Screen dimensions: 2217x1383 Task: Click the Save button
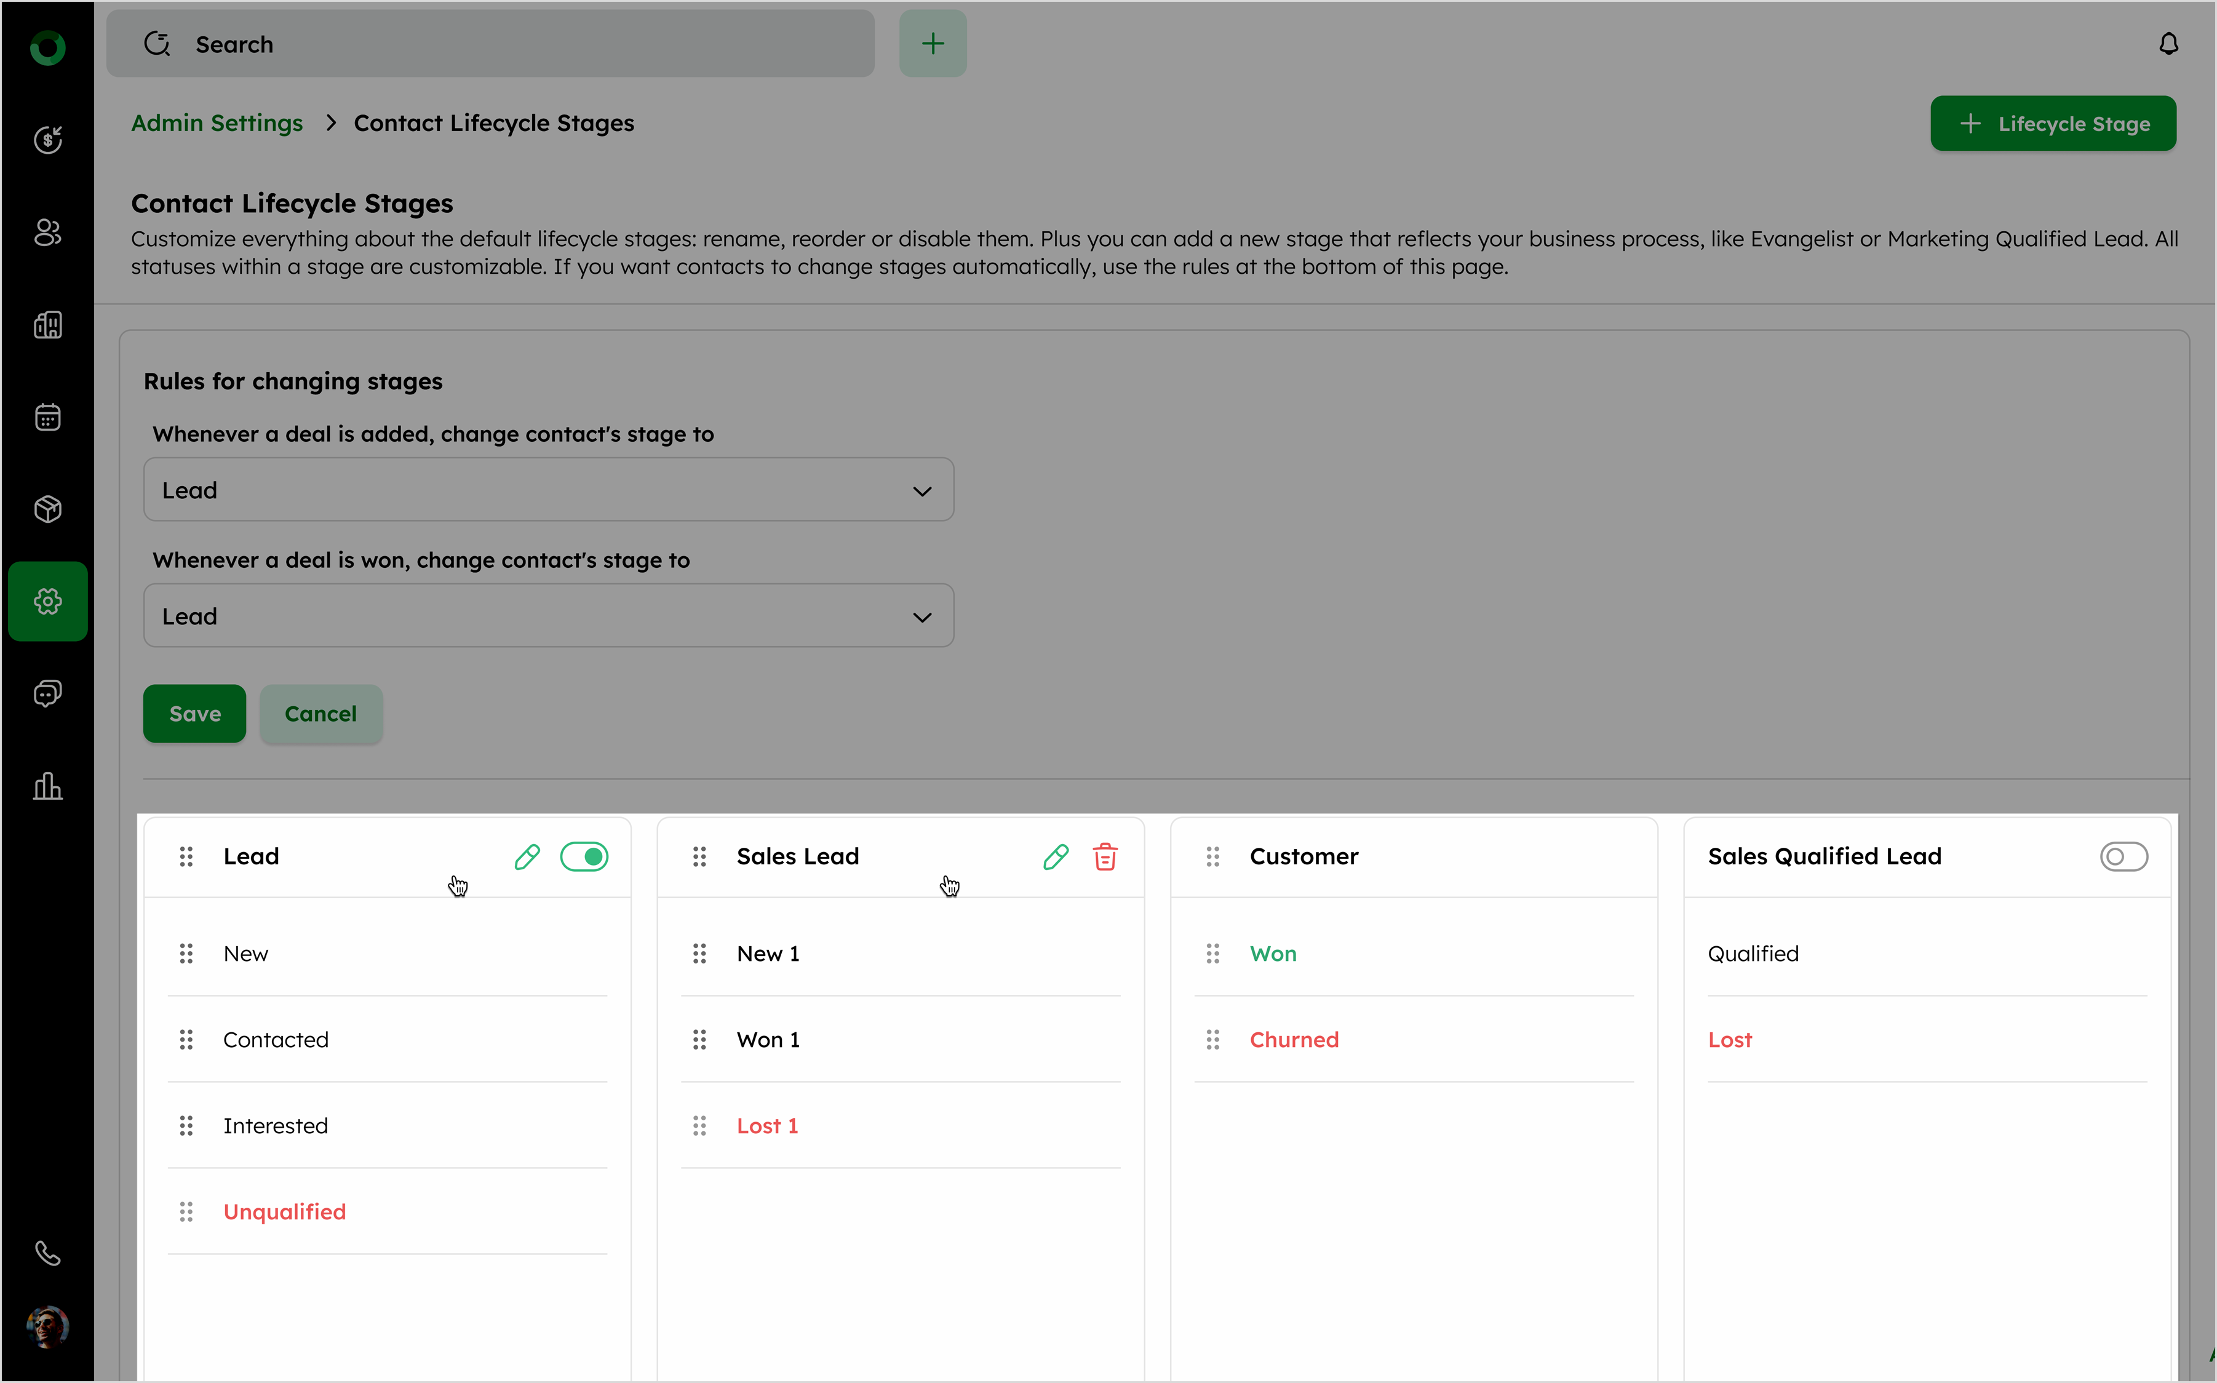pyautogui.click(x=194, y=714)
